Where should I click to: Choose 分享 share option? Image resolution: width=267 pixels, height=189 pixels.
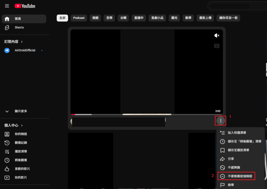tap(241, 159)
